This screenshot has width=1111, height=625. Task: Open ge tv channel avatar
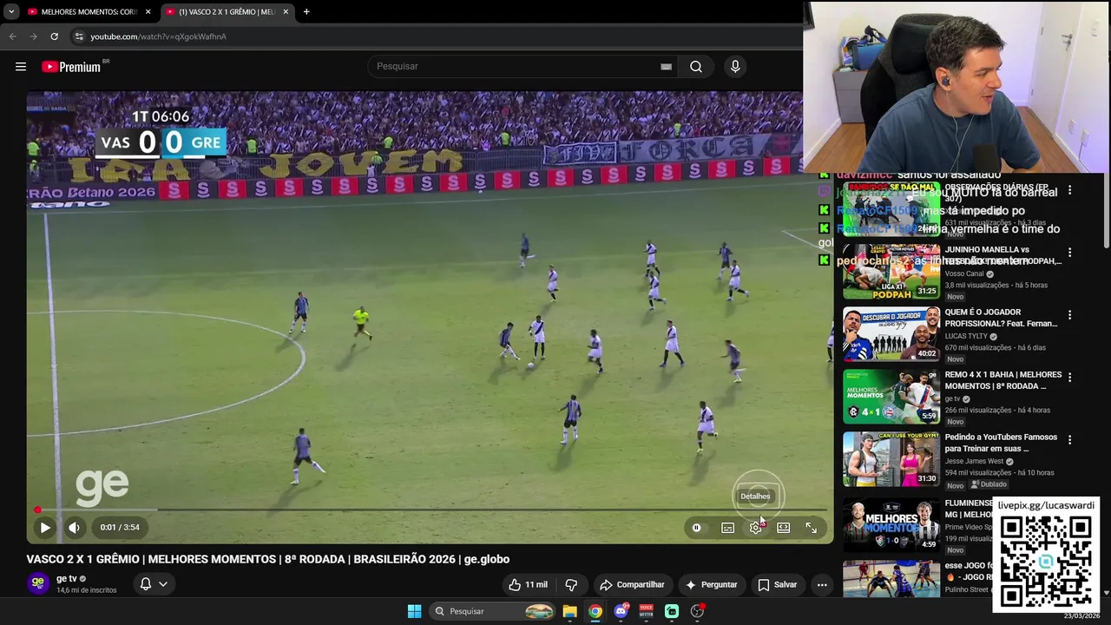(x=37, y=583)
